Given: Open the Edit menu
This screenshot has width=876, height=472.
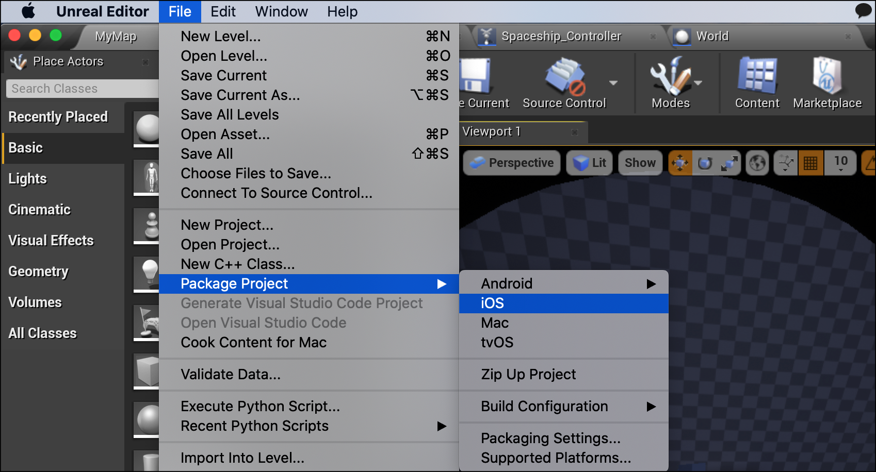Looking at the screenshot, I should 223,11.
